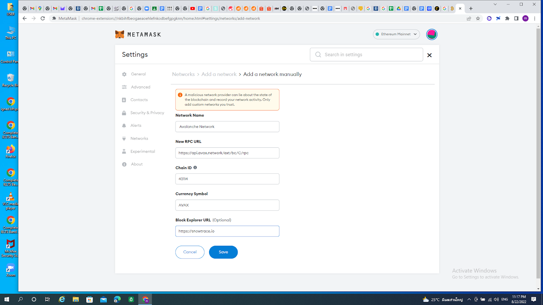Image resolution: width=543 pixels, height=305 pixels.
Task: Click the Network Name input field
Action: tap(227, 127)
